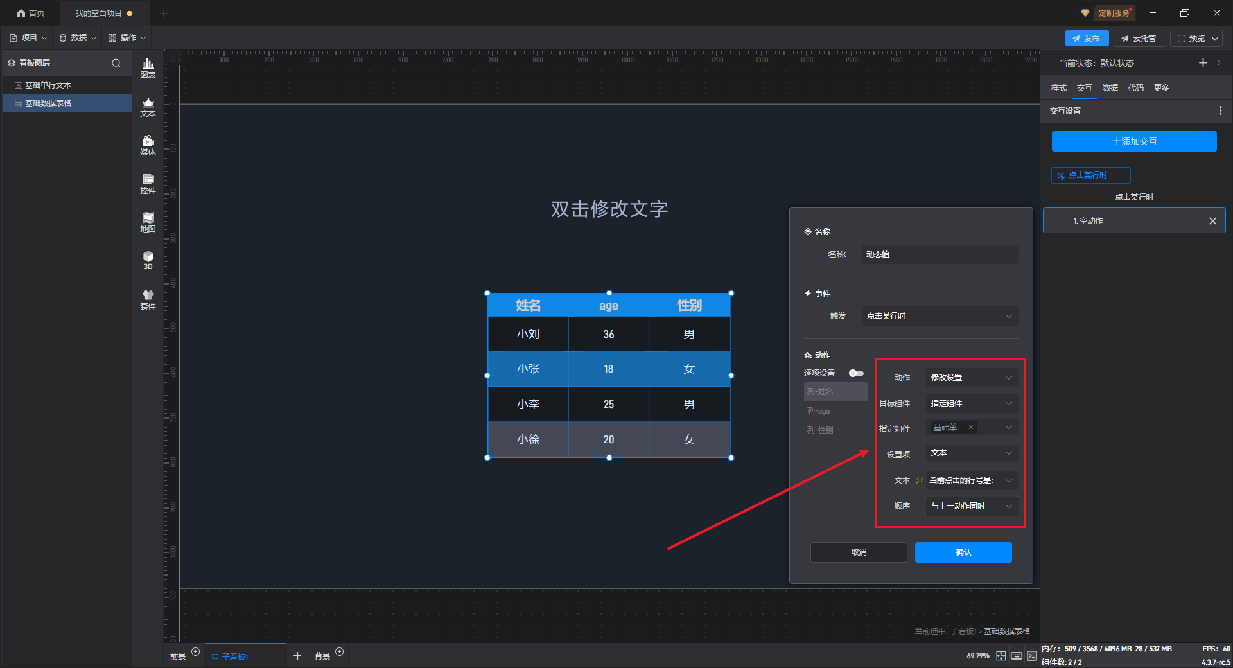This screenshot has width=1233, height=668.
Task: Click the 名称 input field with 动态值
Action: (940, 254)
